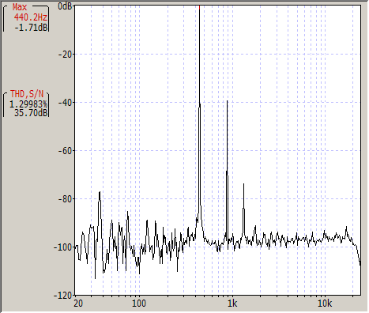
Task: Click the low-frequency hum peak near -78dB
Action: click(100, 192)
